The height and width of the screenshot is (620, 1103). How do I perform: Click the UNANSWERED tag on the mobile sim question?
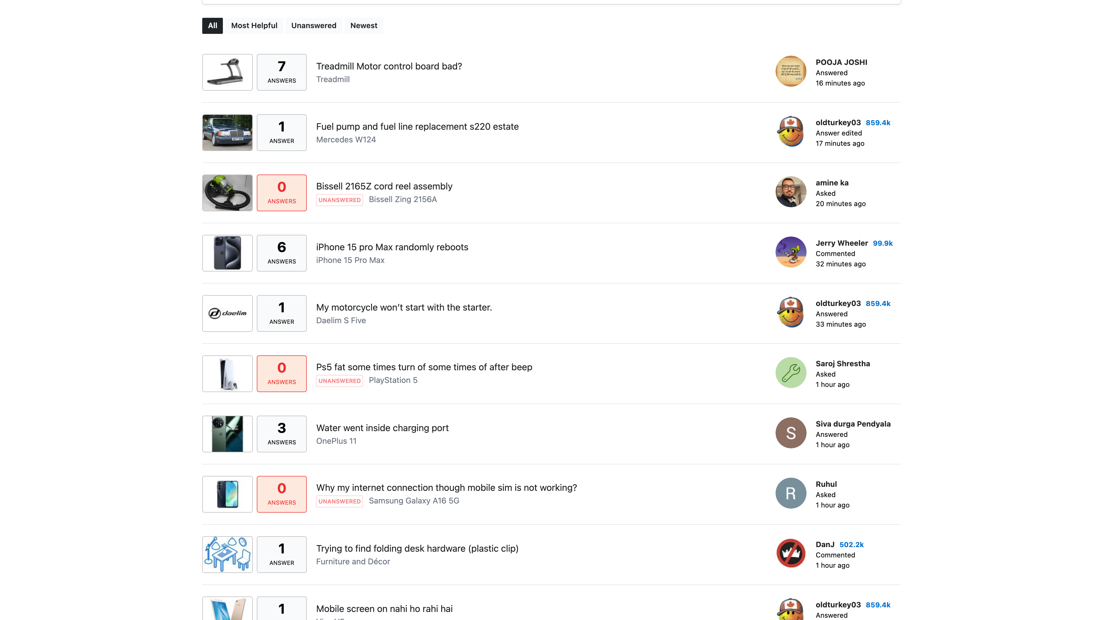pos(340,501)
